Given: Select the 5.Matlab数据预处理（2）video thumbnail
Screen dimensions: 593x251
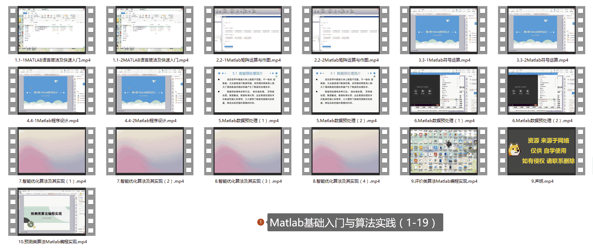Looking at the screenshot, I should coord(346,90).
